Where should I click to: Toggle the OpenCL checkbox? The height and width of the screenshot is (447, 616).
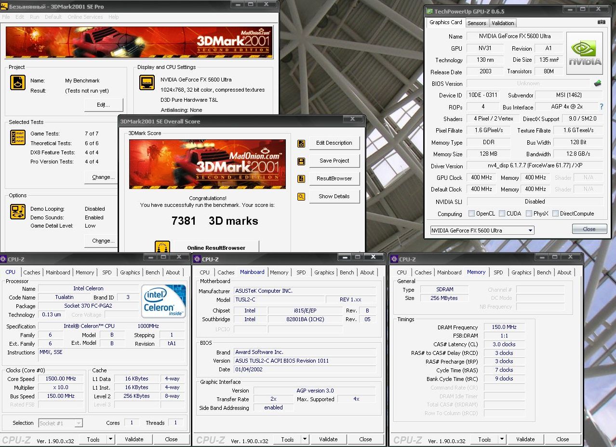[x=472, y=214]
